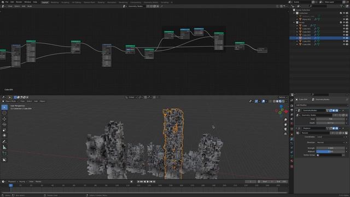
Task: Click the pan view hand icon in viewport
Action: (285, 124)
